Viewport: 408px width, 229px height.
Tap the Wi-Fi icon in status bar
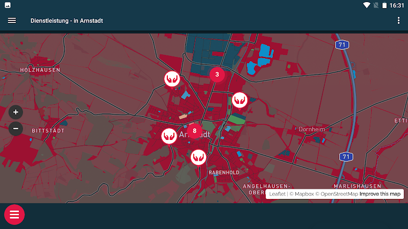pyautogui.click(x=366, y=5)
